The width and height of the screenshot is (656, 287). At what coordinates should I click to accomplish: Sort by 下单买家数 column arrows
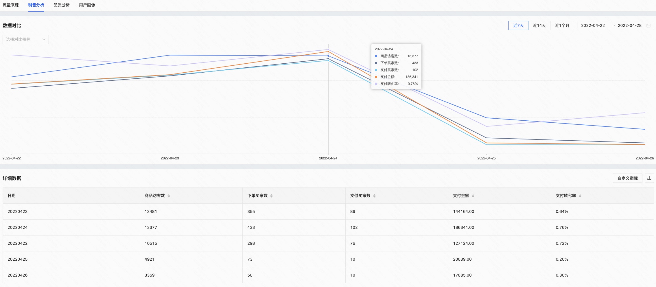tap(271, 196)
